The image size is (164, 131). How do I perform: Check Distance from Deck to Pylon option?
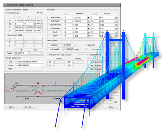click(x=48, y=55)
